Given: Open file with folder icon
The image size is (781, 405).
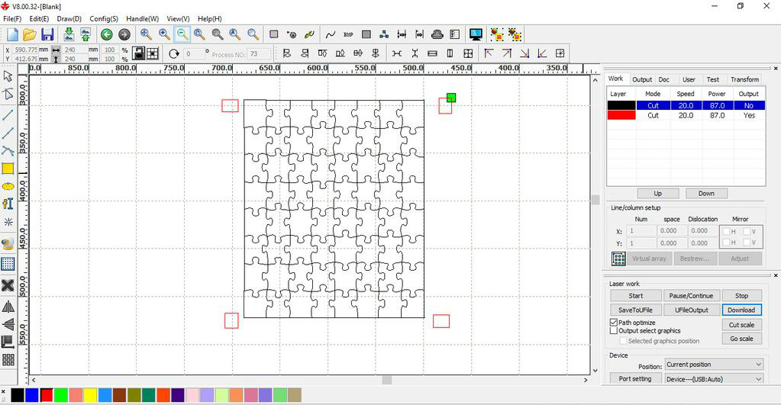Looking at the screenshot, I should tap(30, 34).
